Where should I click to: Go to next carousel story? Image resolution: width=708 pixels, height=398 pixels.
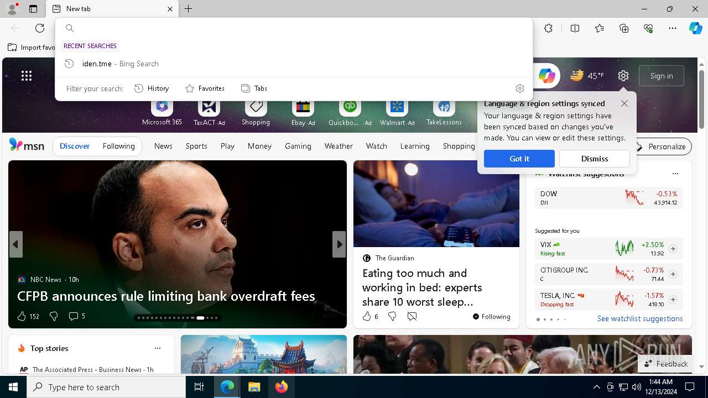[339, 244]
